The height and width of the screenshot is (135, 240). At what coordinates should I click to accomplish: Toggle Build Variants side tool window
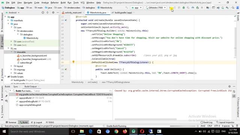2,93
